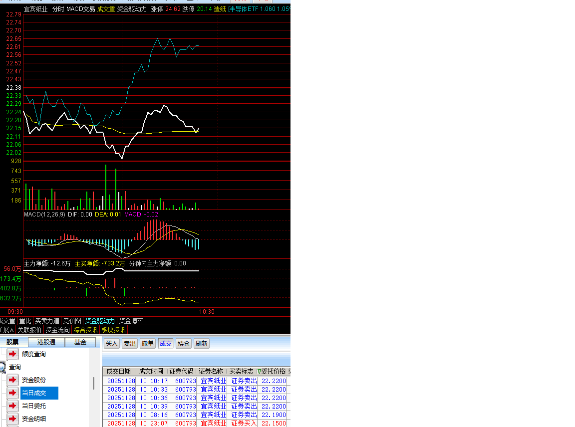Click the 撤单 button
Screen dimensions: 575x427
coord(147,343)
